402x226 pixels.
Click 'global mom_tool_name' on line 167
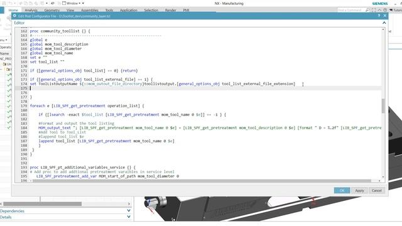[x=52, y=53]
